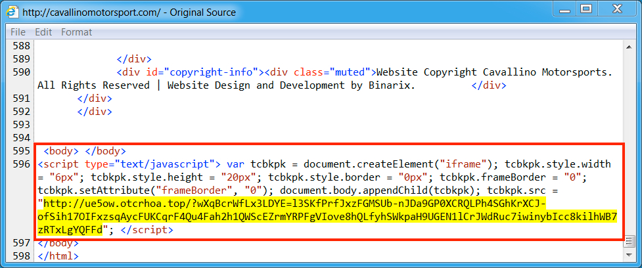Click line number 592
The image size is (642, 268).
(x=22, y=112)
